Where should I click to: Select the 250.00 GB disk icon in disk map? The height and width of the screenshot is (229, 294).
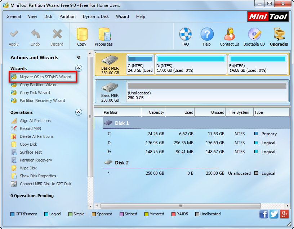[x=110, y=87]
